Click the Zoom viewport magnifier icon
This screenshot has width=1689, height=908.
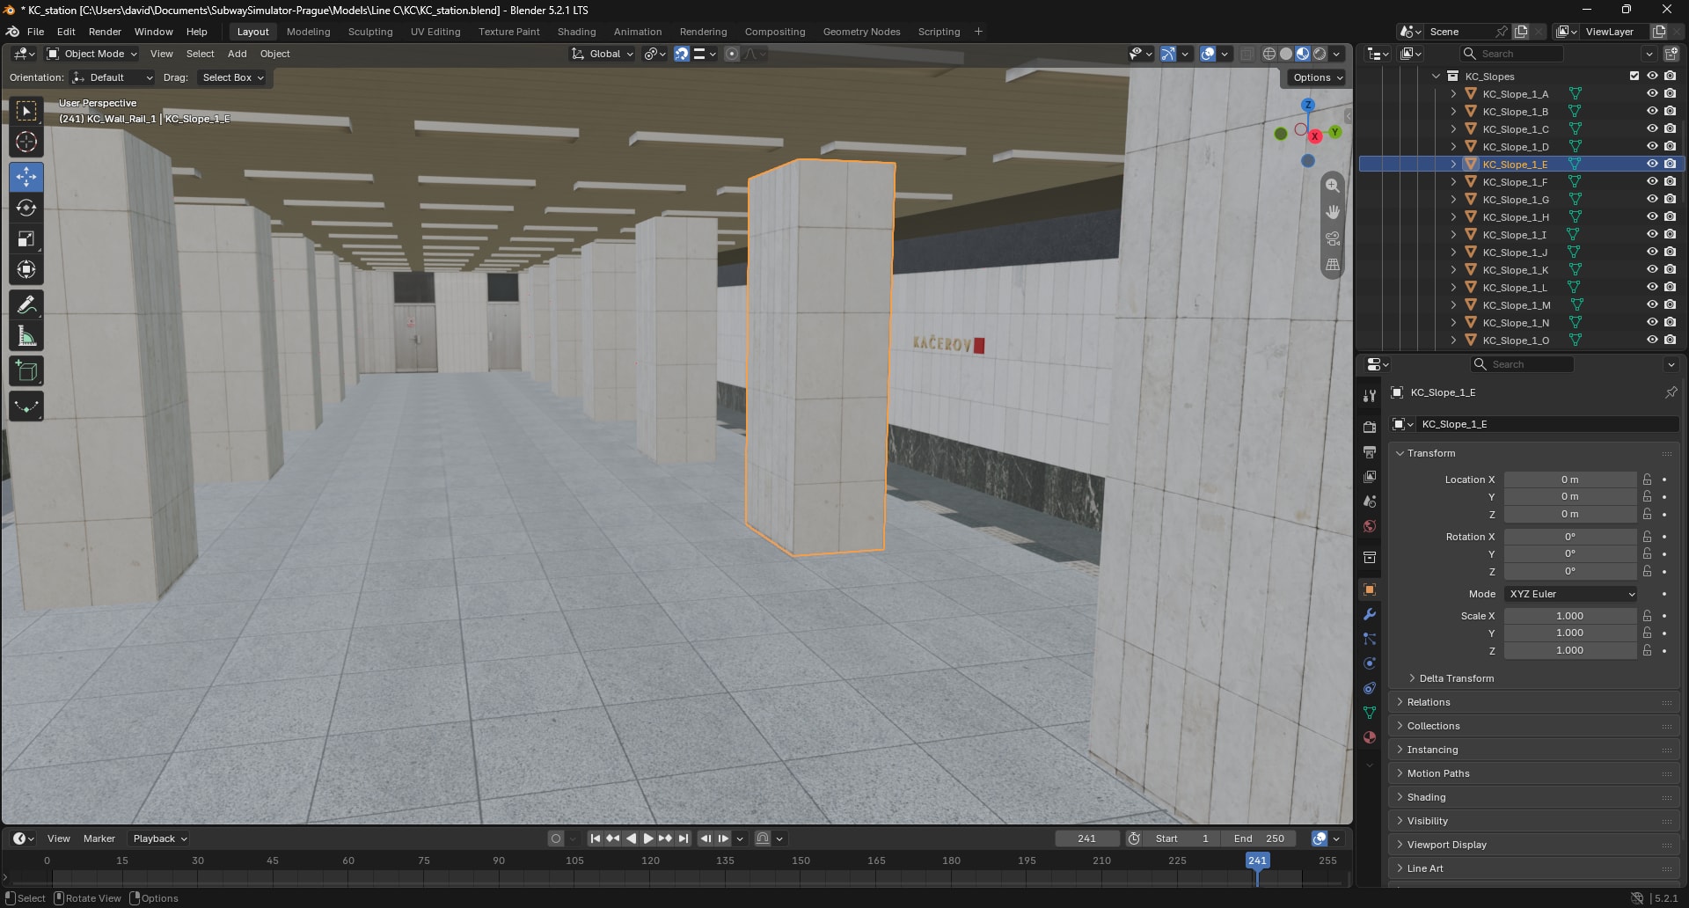[x=1333, y=186]
